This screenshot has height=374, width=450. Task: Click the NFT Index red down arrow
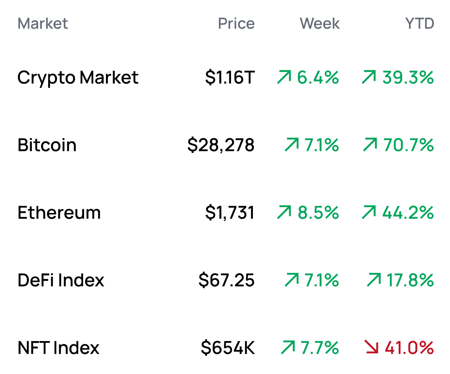(372, 347)
